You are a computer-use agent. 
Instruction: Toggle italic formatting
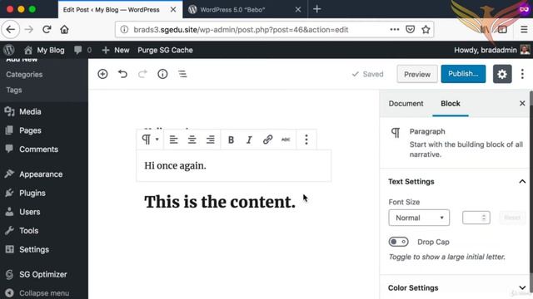coord(249,140)
